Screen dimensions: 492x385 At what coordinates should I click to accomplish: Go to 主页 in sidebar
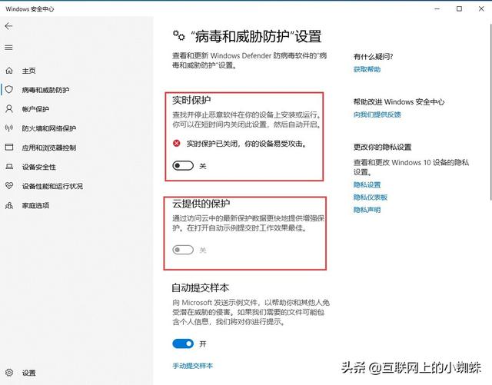click(x=29, y=71)
